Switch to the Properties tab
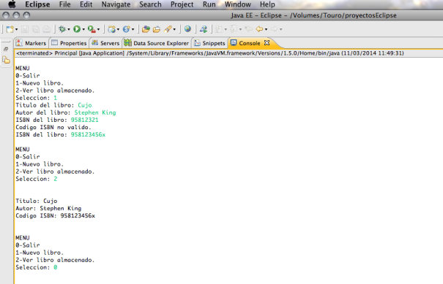This screenshot has width=443, height=284. 70,43
